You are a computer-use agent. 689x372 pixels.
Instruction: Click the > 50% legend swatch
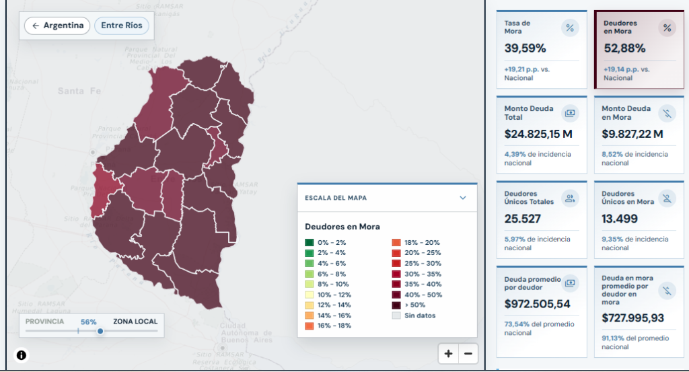396,305
